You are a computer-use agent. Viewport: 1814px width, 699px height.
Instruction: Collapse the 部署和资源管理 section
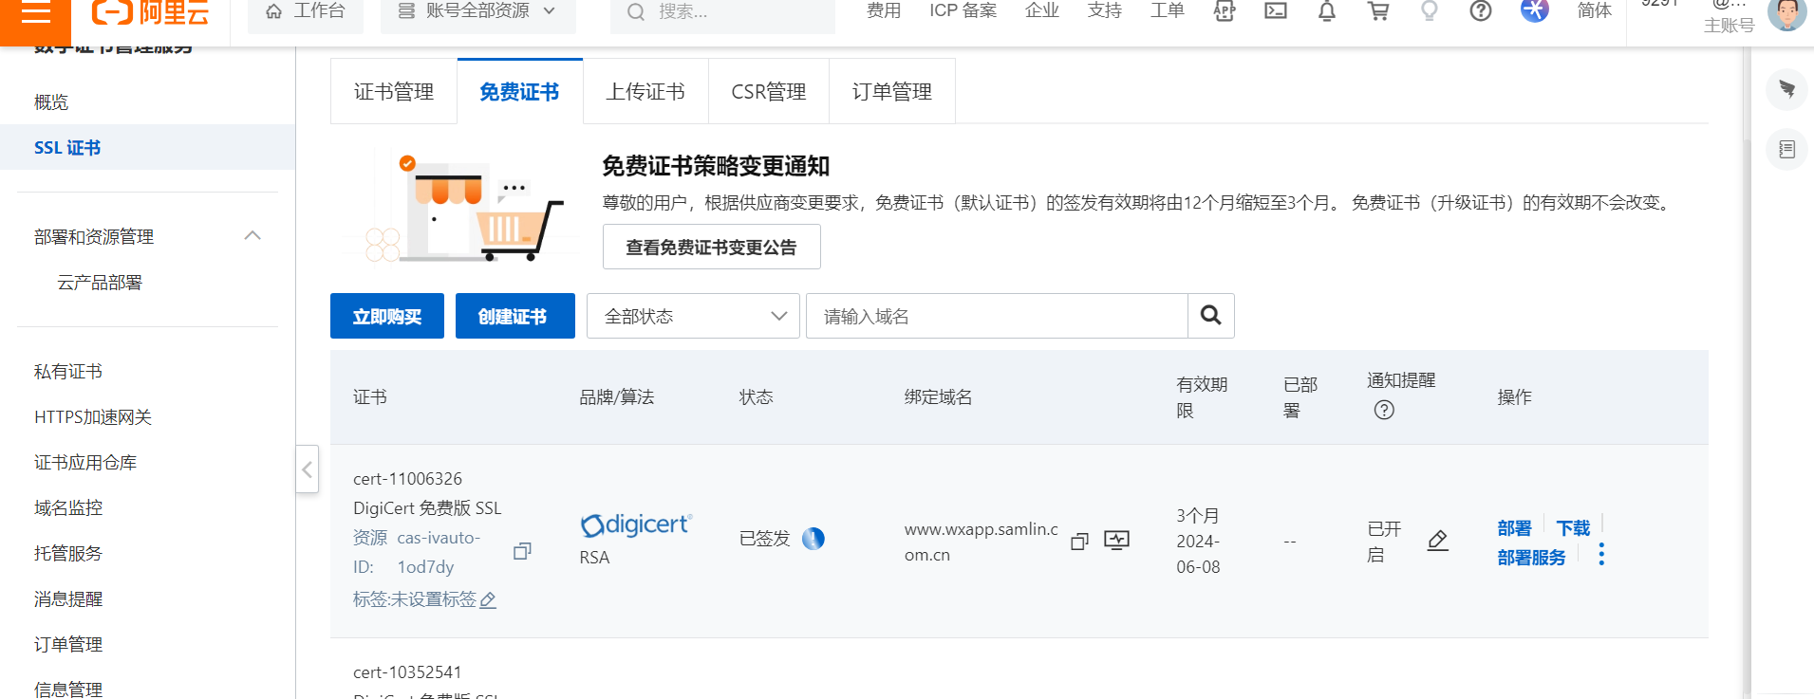click(252, 236)
